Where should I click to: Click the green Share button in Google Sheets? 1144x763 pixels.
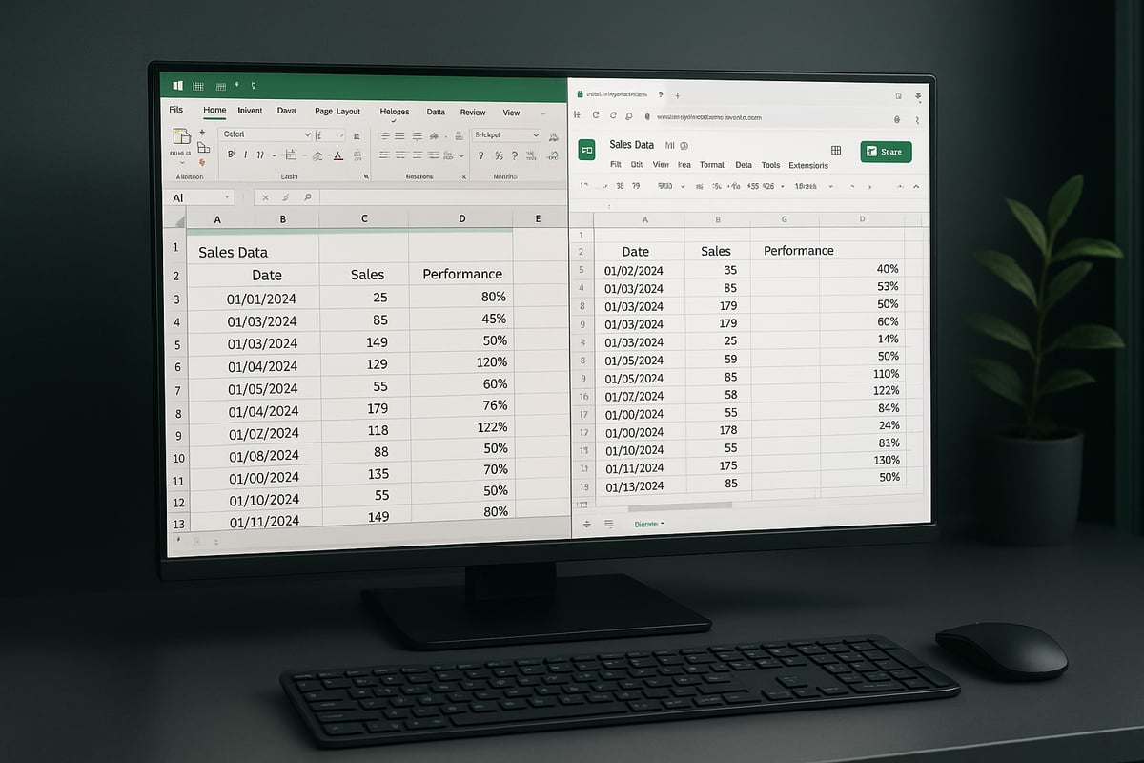click(x=886, y=152)
